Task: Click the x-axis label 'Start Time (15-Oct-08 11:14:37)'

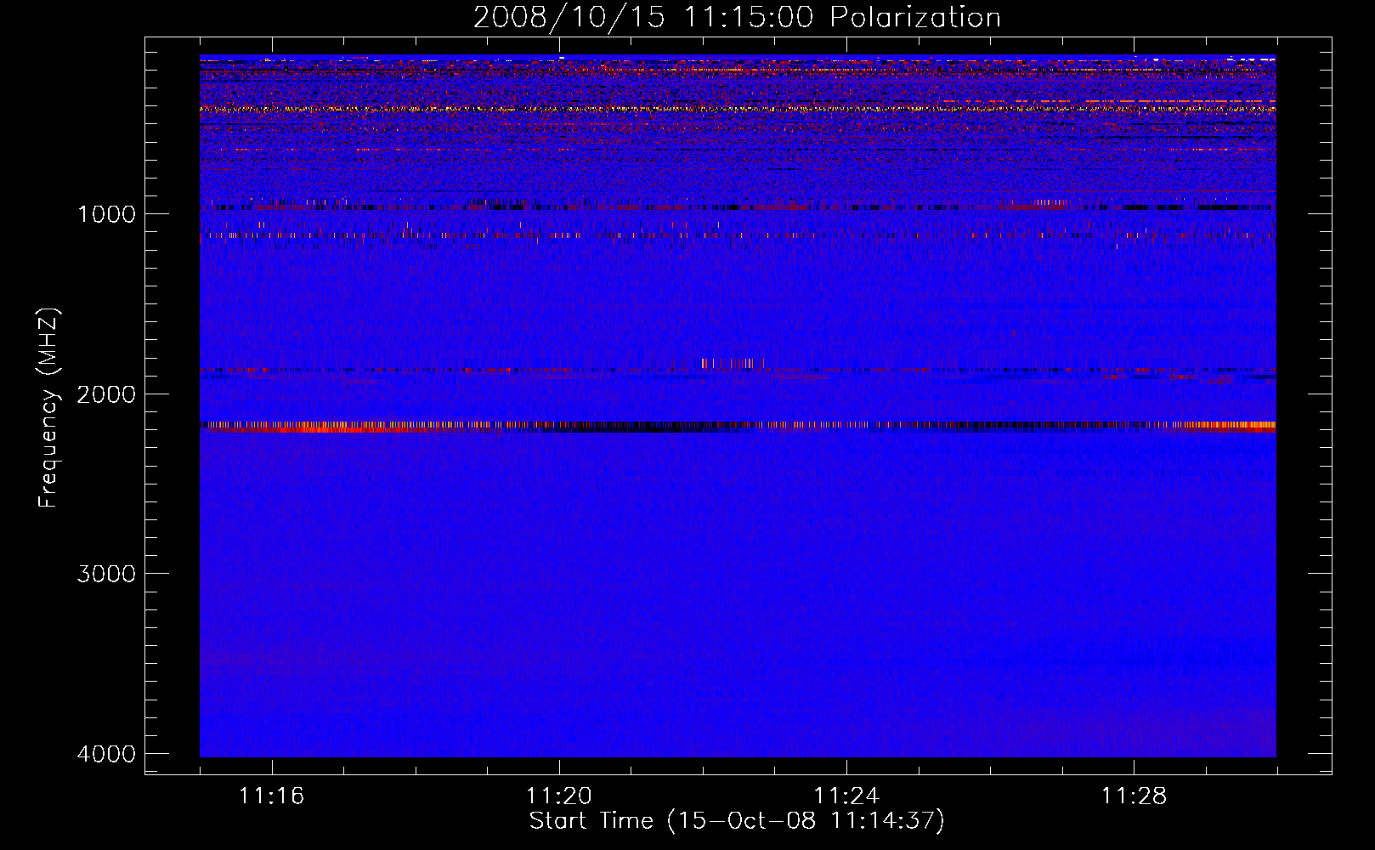Action: pos(737,821)
